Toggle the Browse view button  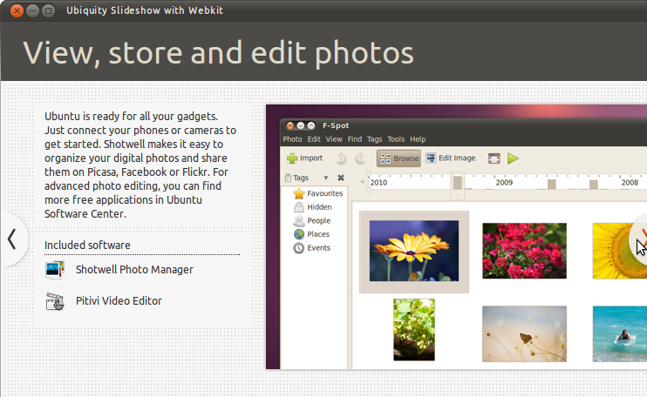point(398,158)
